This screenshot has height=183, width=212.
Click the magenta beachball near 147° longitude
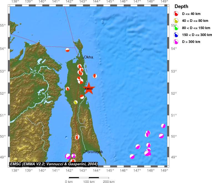tap(138, 146)
